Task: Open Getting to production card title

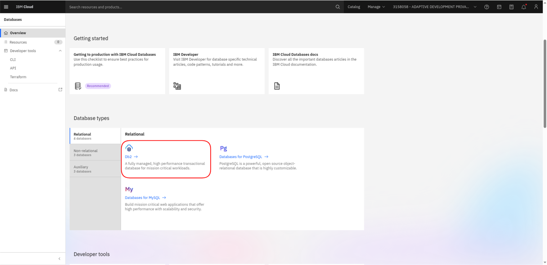Action: click(x=115, y=55)
